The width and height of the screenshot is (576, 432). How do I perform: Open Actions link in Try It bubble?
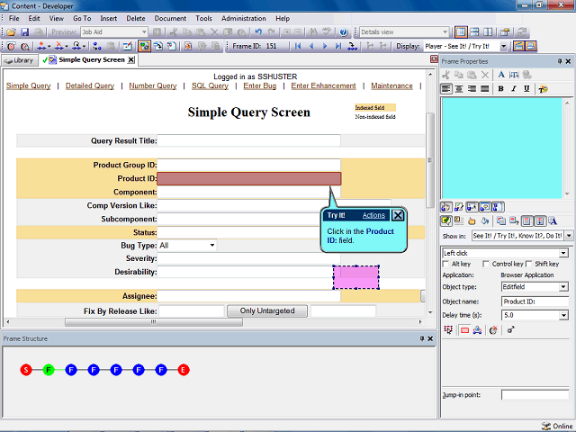click(373, 216)
